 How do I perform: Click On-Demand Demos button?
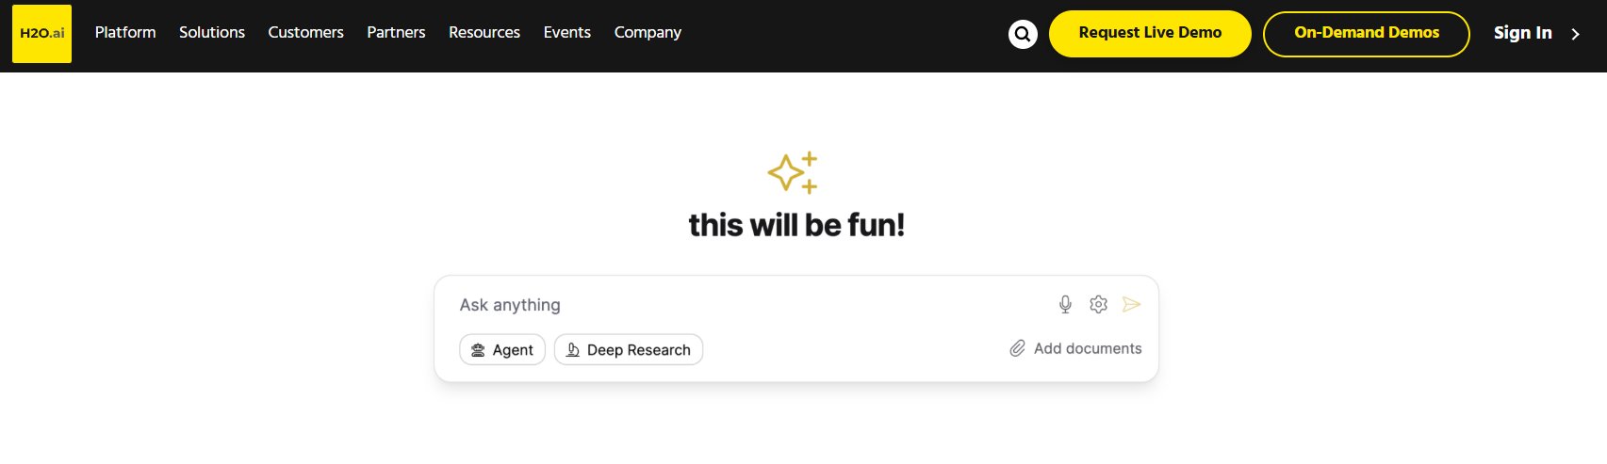[x=1367, y=34]
